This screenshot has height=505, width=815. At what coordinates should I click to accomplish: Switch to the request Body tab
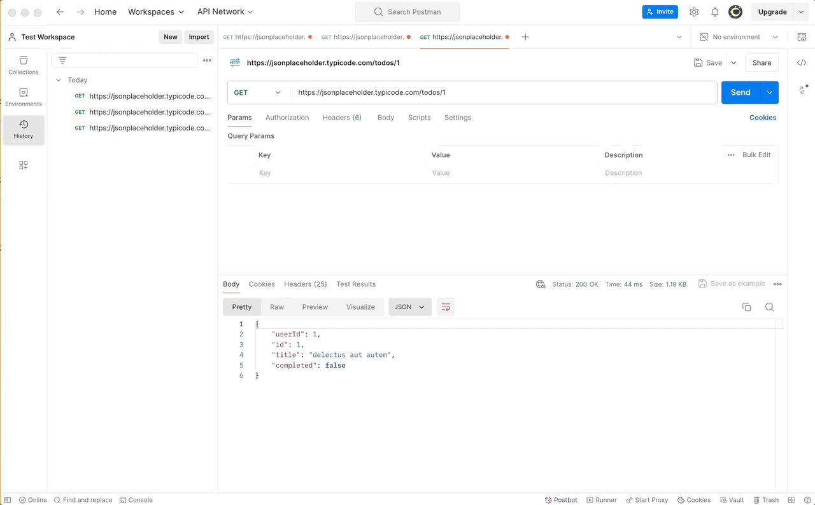point(386,118)
